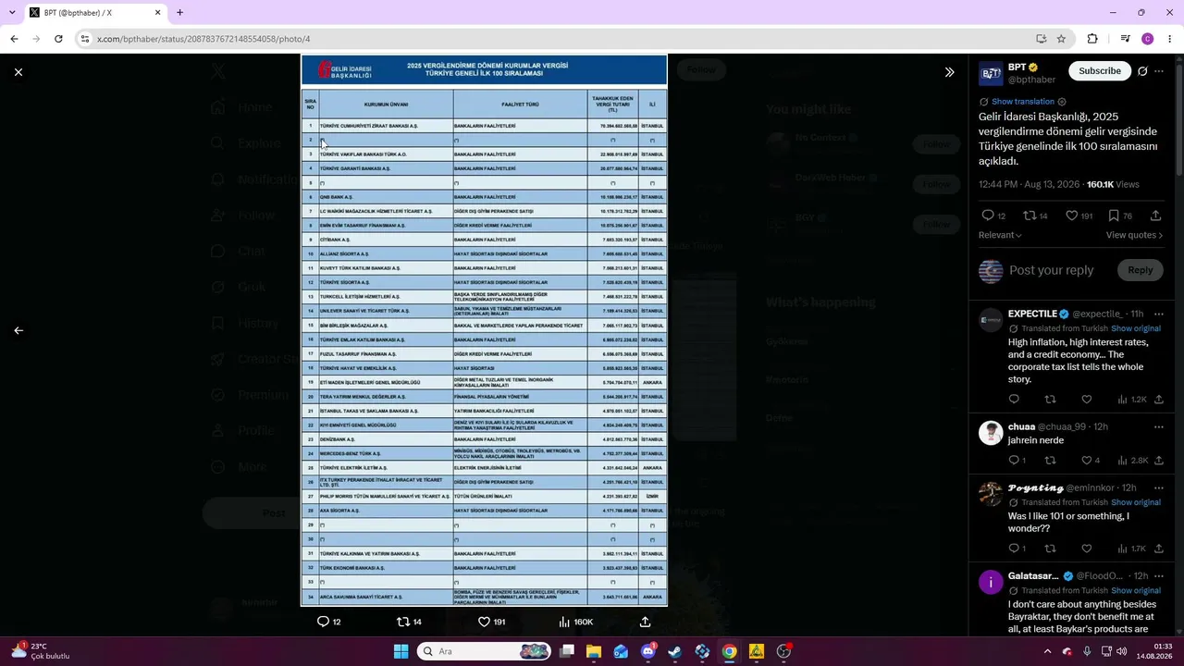
Task: Select the 'BPT (@bpthaber) / X' tab
Action: [x=94, y=13]
